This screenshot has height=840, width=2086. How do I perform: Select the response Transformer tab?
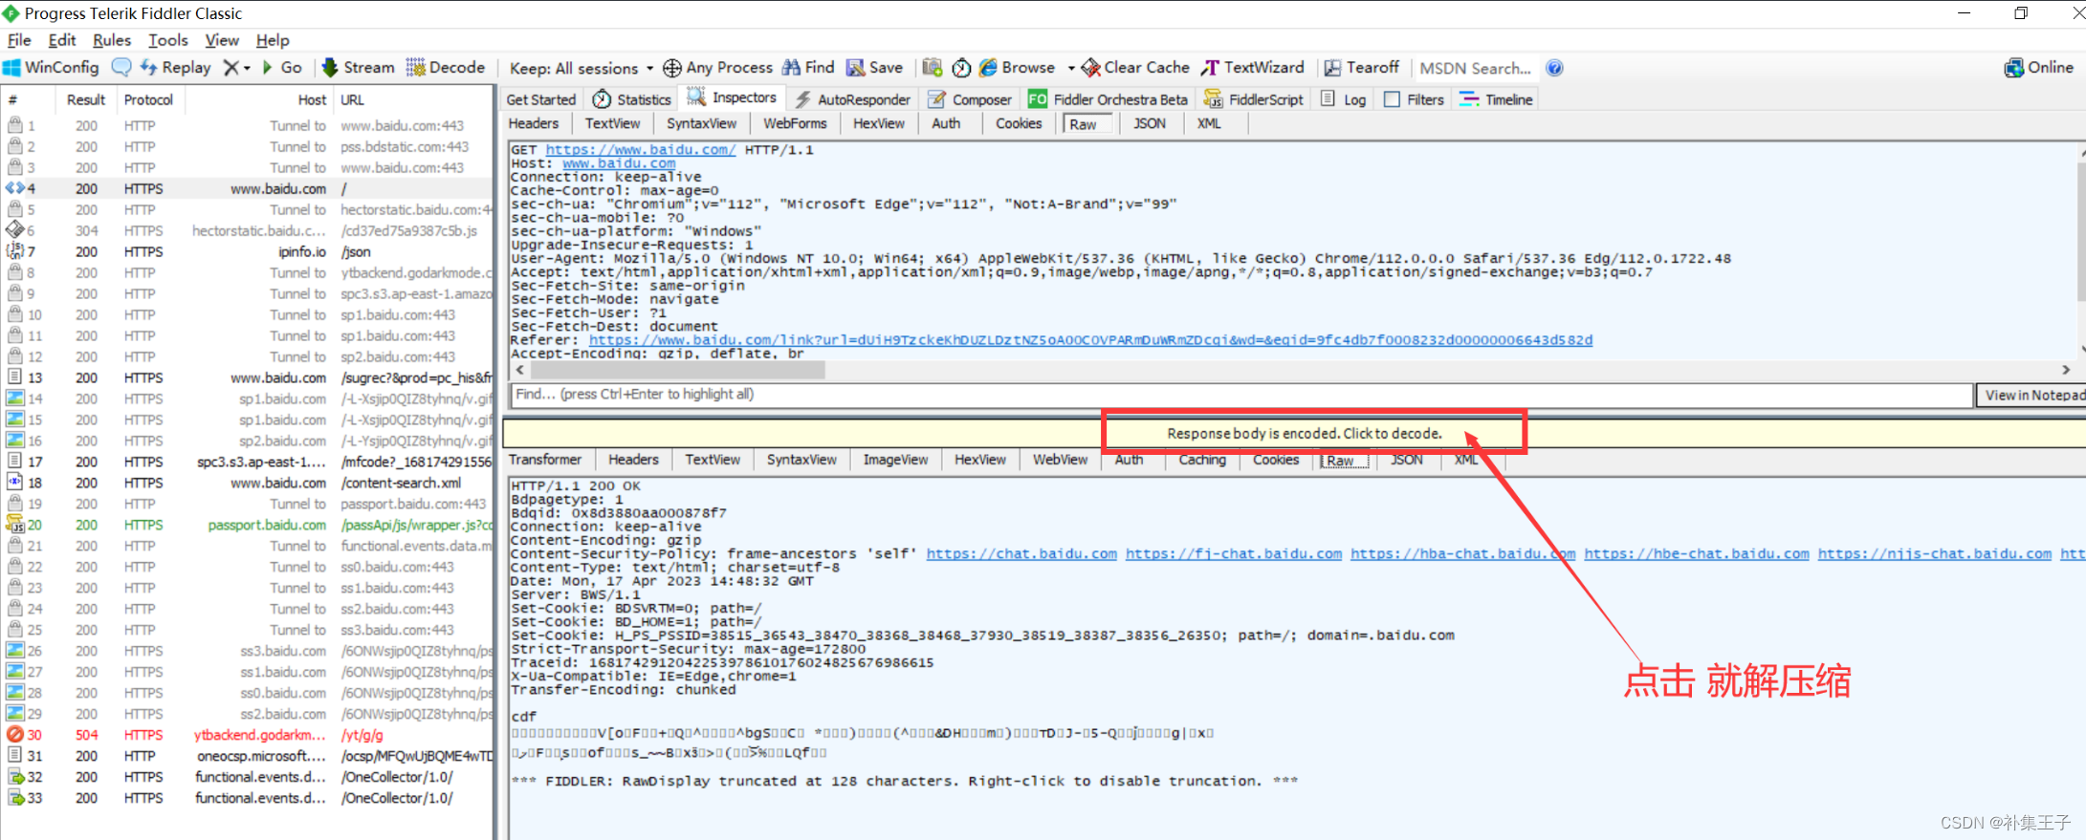click(x=545, y=460)
